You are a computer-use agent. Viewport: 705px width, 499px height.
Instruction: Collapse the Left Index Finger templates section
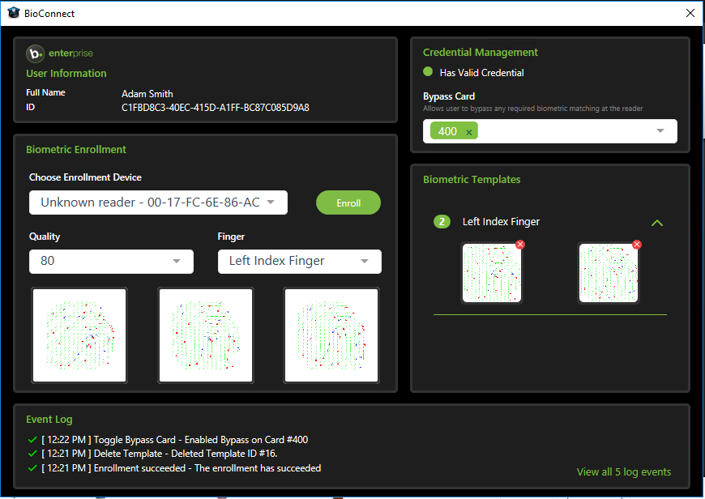657,223
